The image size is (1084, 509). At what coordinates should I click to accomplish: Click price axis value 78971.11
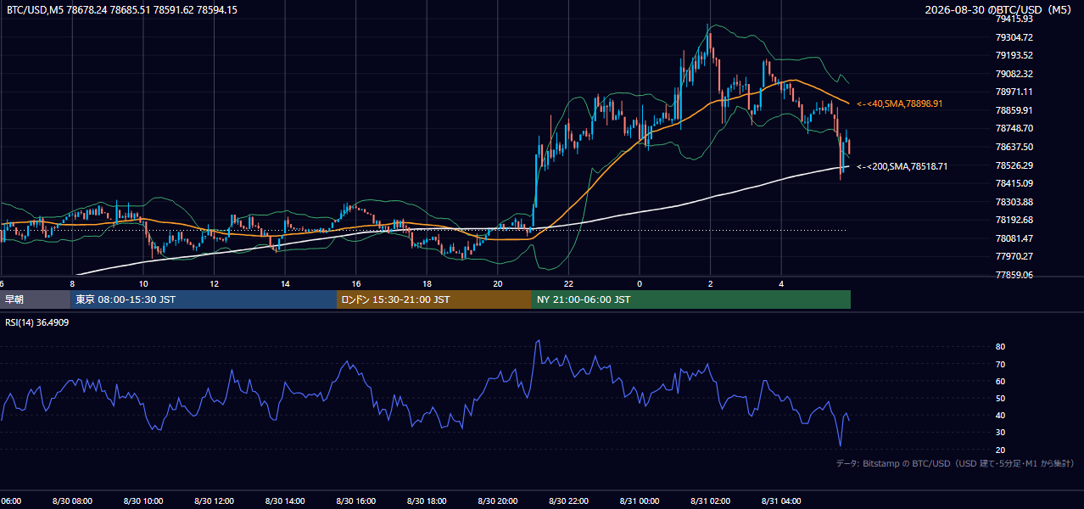1014,92
